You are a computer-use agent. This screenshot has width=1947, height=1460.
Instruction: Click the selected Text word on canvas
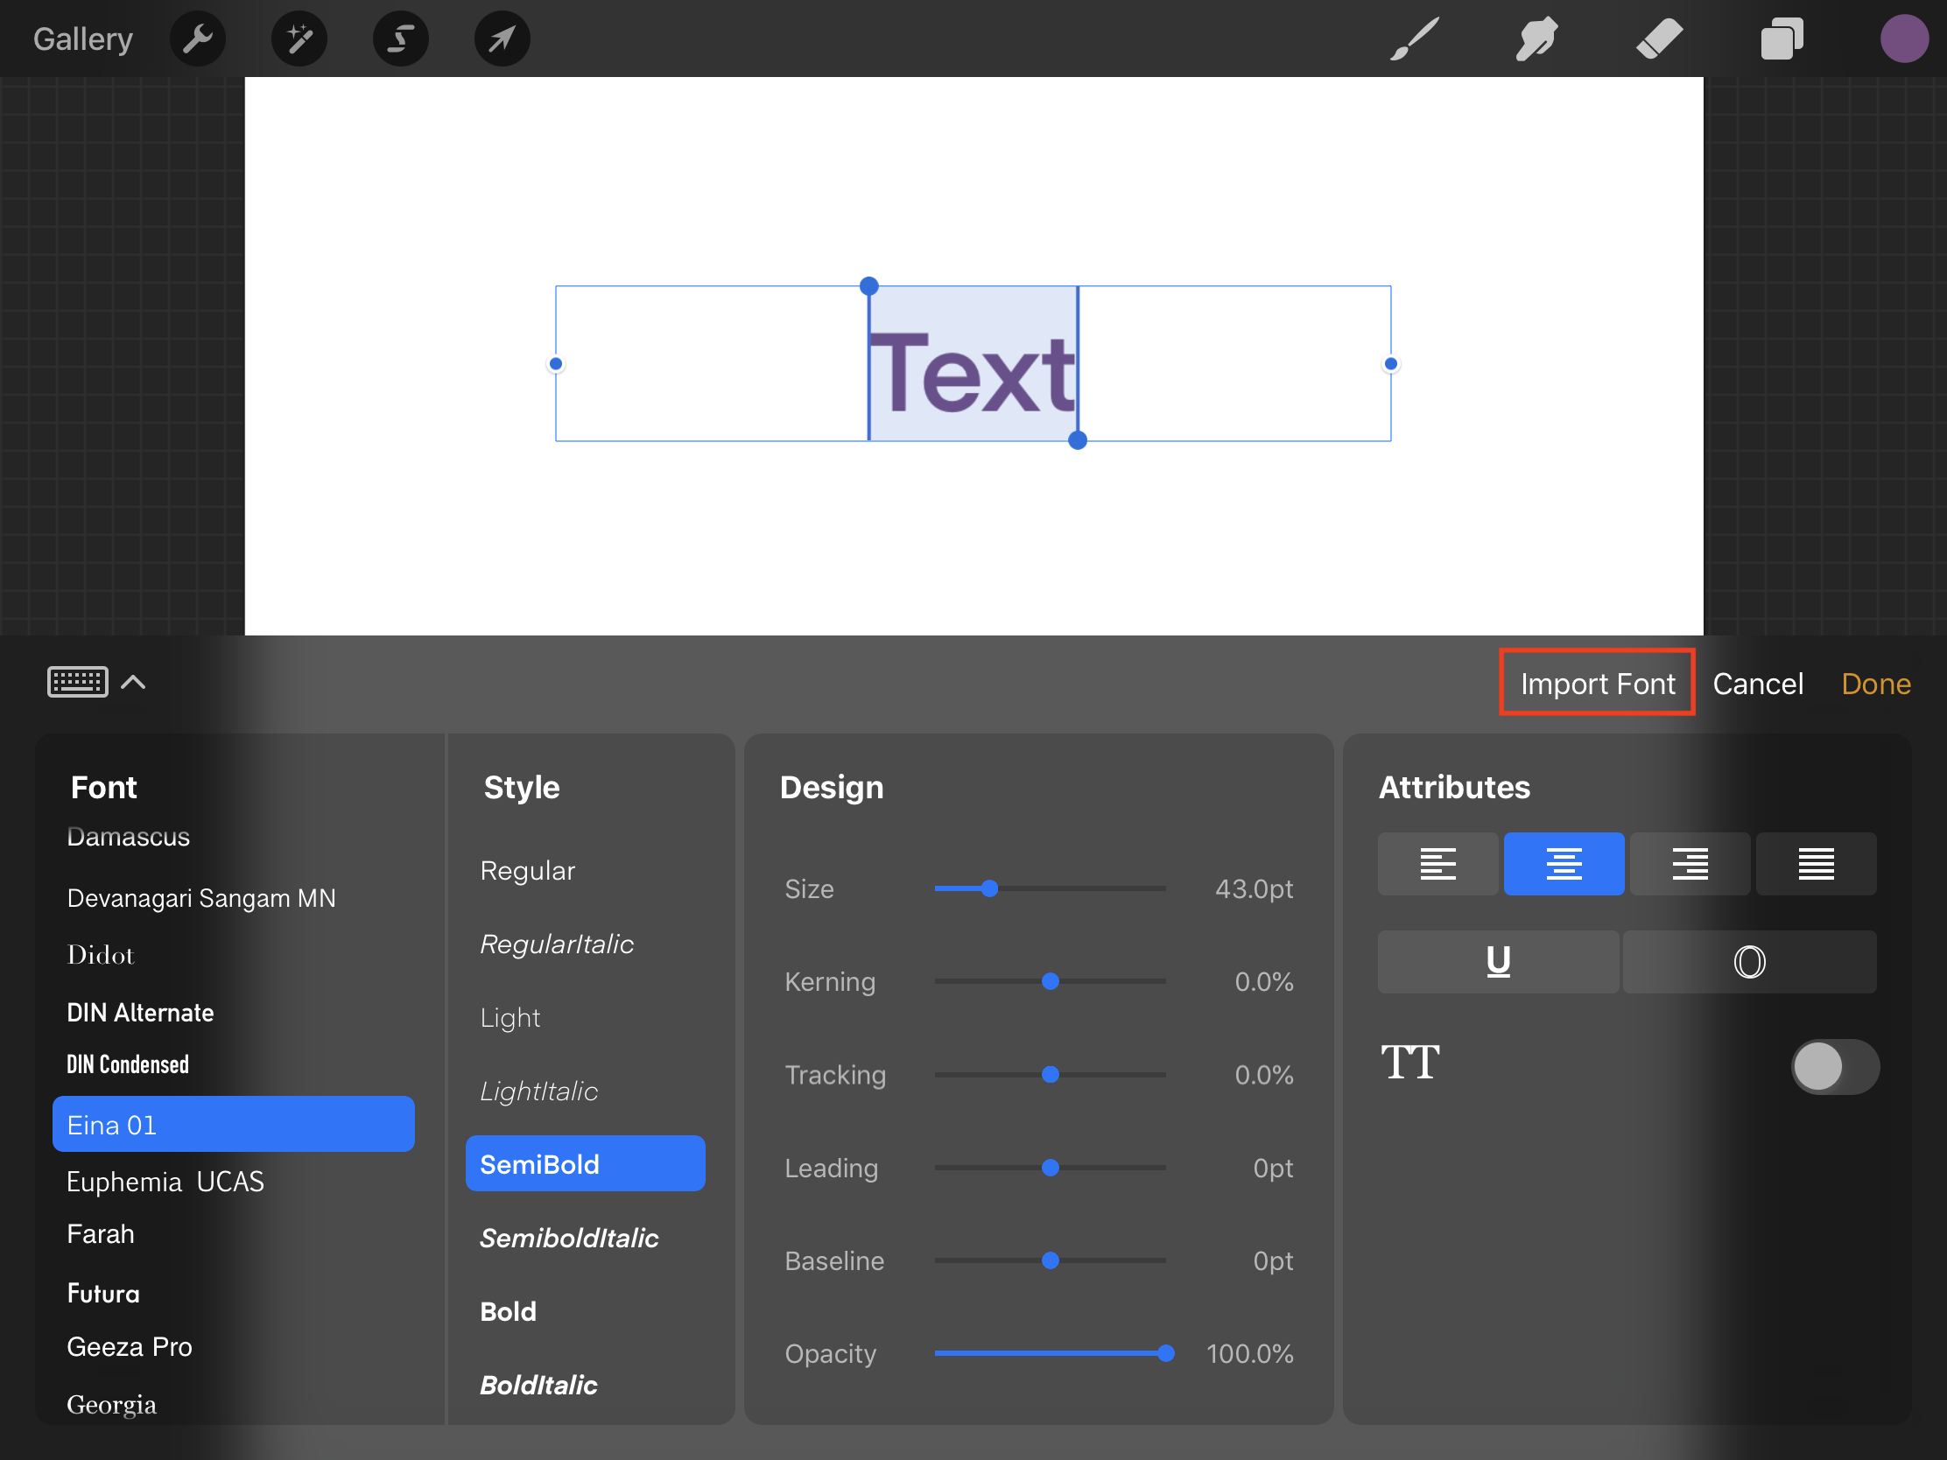click(972, 373)
